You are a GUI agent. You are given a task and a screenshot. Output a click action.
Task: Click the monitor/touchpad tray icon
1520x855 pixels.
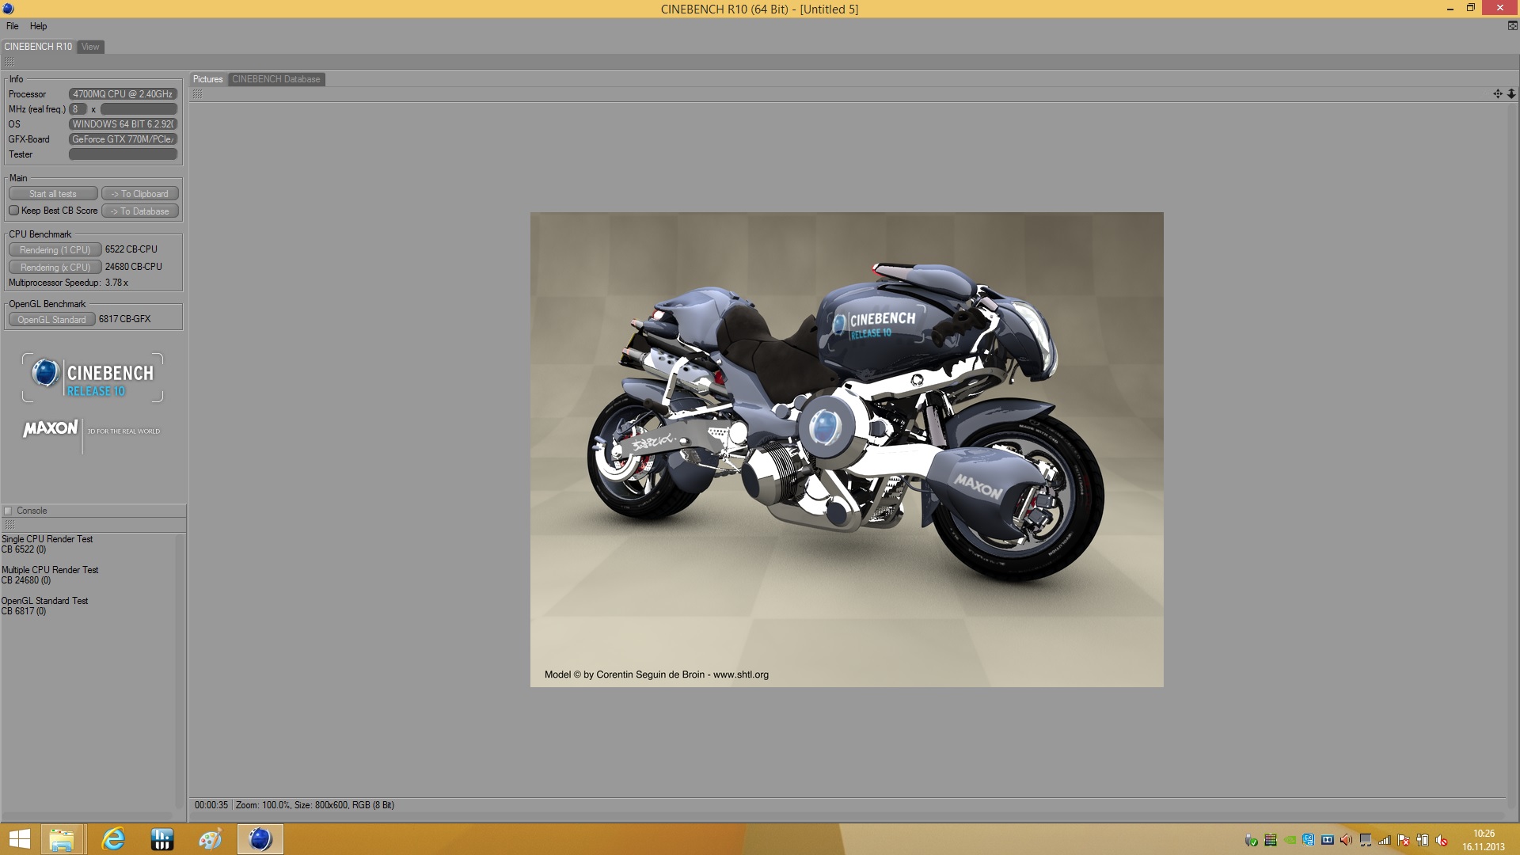pos(1366,840)
